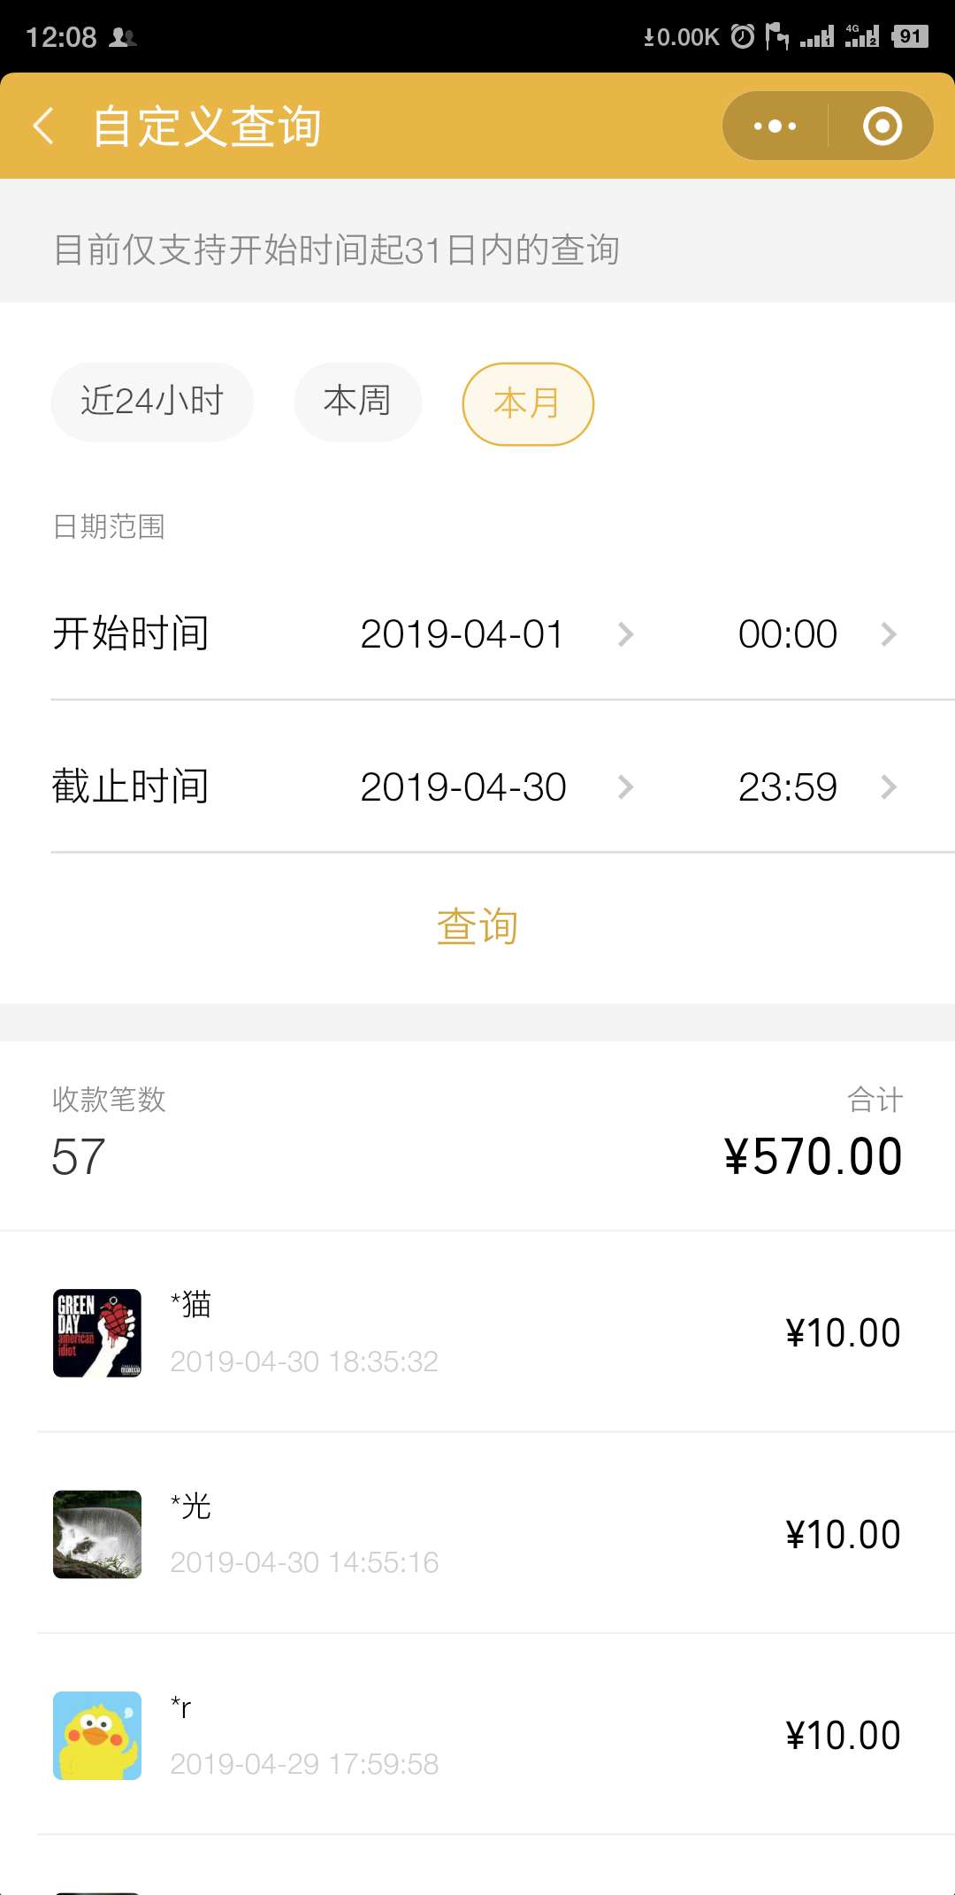Image resolution: width=955 pixels, height=1895 pixels.
Task: Tap the 2019-04-30 end date value
Action: point(463,787)
